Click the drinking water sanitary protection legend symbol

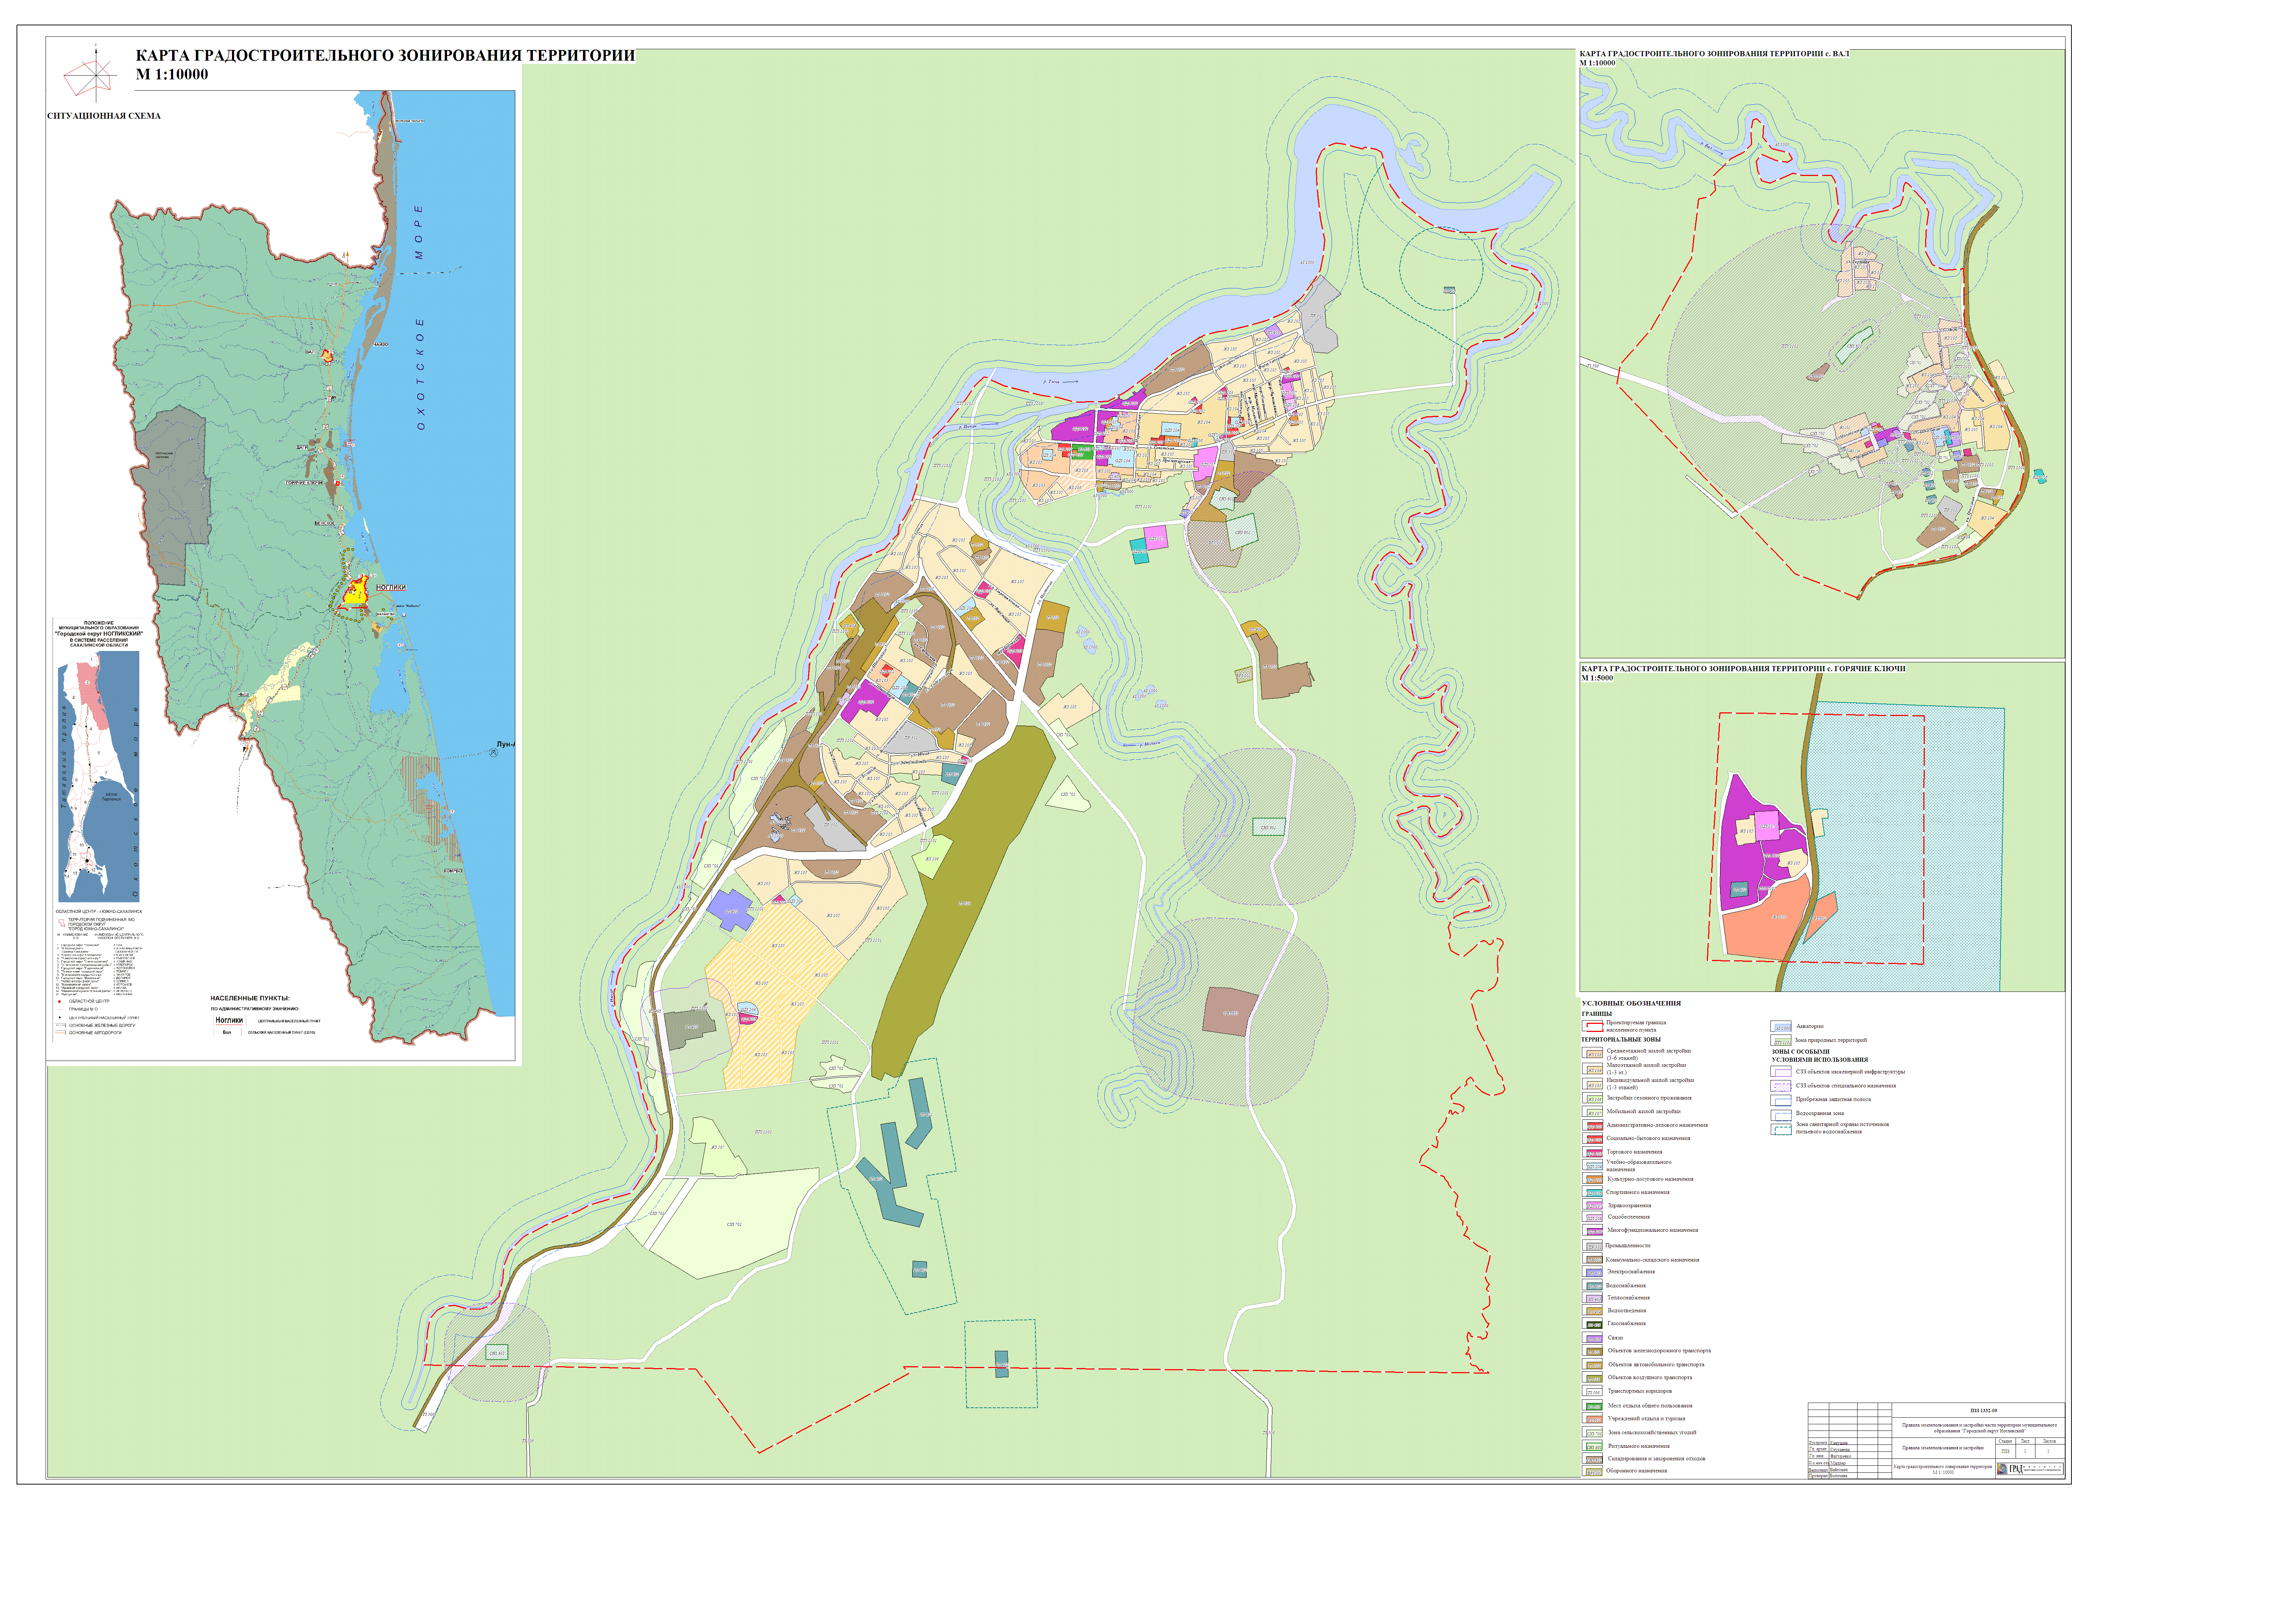(x=1781, y=1129)
